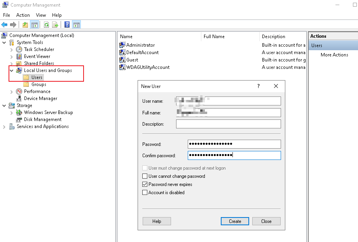Click More Actions in the Actions pane
Screen dimensions: 358x242
tap(334, 55)
